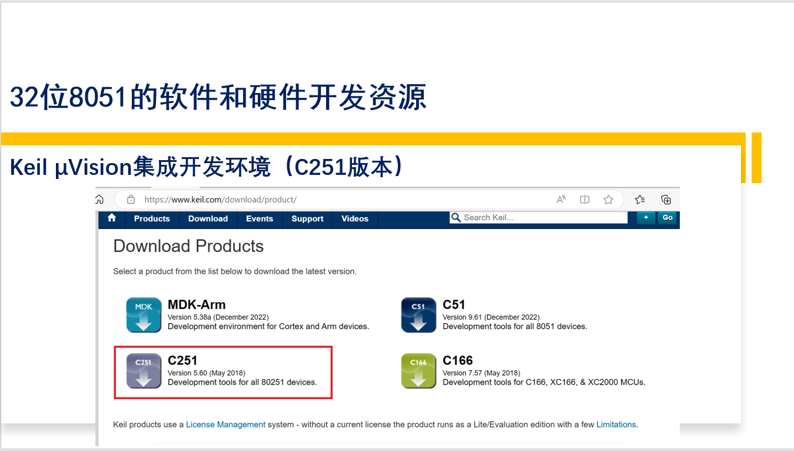
Task: Click the Cortex and Arm devices description
Action: [x=268, y=326]
